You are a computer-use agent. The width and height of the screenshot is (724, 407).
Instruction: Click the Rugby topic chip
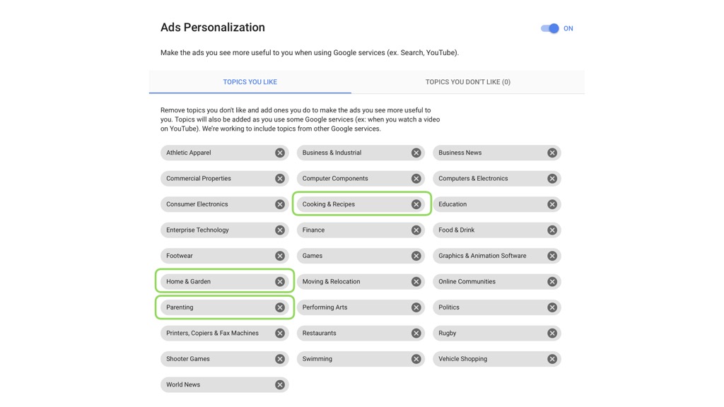[x=497, y=334]
